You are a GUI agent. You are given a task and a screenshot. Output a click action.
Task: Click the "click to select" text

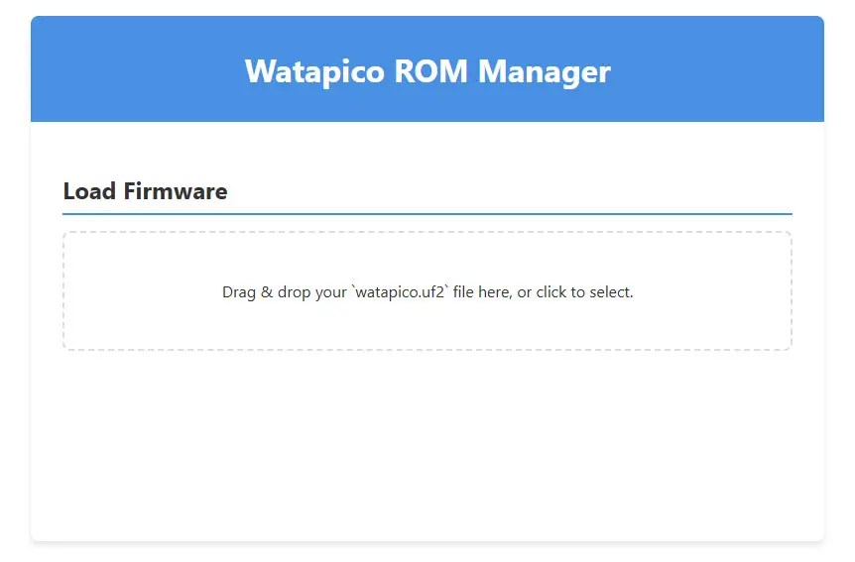pos(584,292)
